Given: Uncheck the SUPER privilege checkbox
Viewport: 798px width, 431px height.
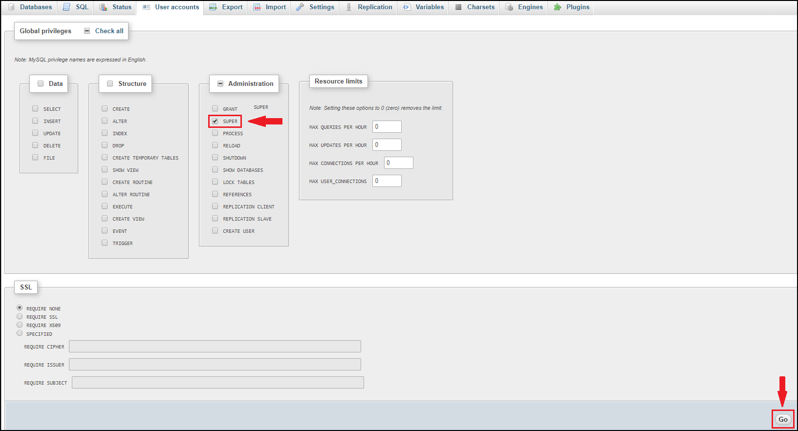Looking at the screenshot, I should (215, 121).
